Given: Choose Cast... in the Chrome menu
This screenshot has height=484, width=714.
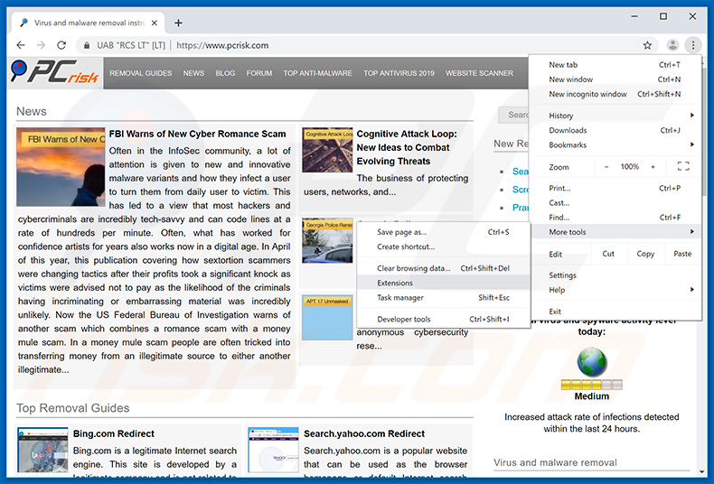Looking at the screenshot, I should tap(615, 202).
